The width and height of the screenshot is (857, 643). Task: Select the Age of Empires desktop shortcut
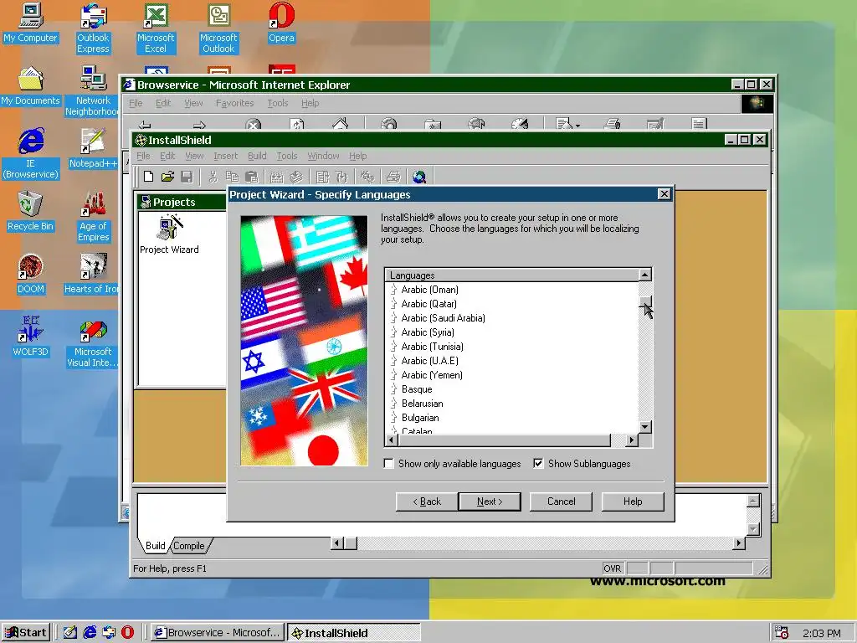pos(94,217)
